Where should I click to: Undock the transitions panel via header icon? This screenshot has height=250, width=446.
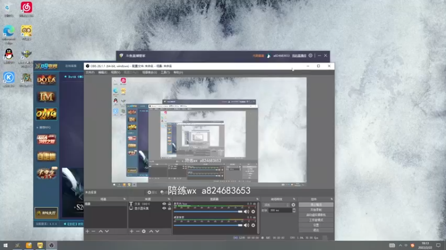pos(294,199)
